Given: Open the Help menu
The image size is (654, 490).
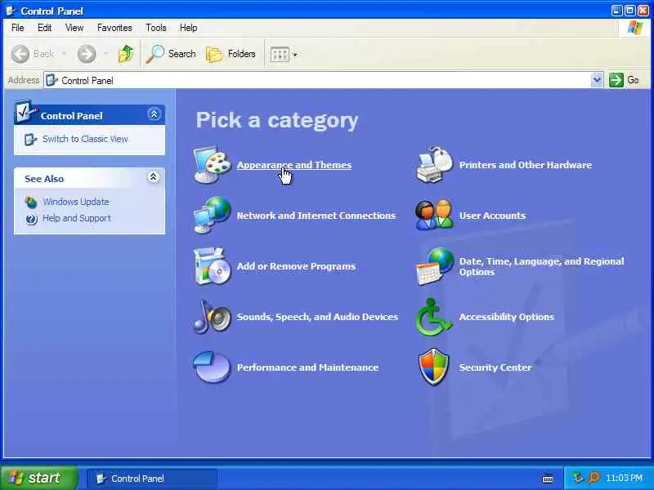Looking at the screenshot, I should [189, 28].
